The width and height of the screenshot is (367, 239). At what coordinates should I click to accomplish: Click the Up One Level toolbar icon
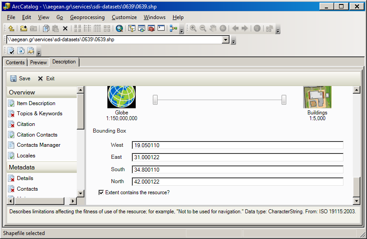[x=11, y=28]
